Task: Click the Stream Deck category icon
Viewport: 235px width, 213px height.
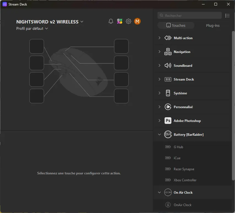Action: [x=168, y=79]
